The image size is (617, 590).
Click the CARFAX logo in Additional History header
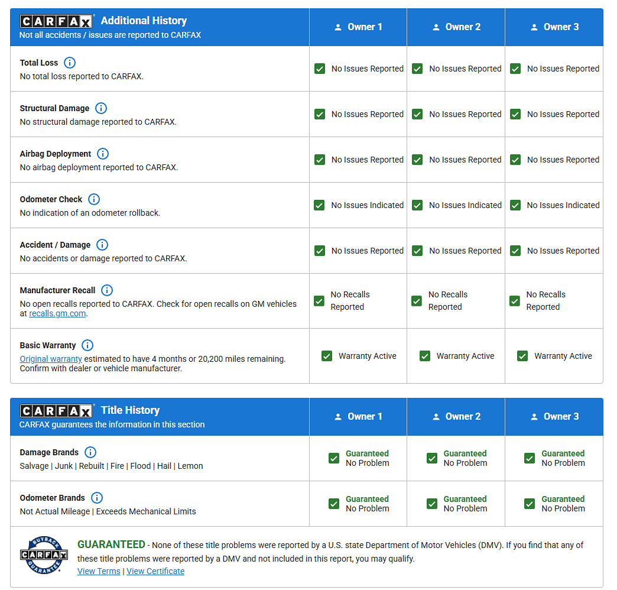(57, 21)
